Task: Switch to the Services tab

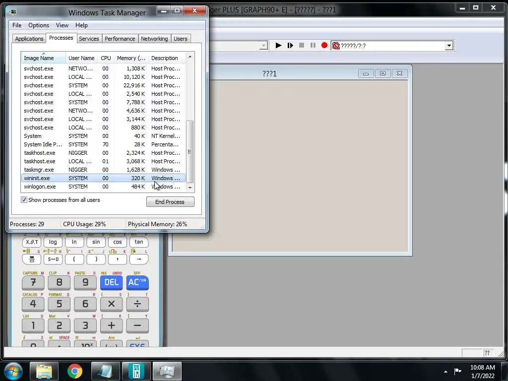Action: click(x=89, y=39)
